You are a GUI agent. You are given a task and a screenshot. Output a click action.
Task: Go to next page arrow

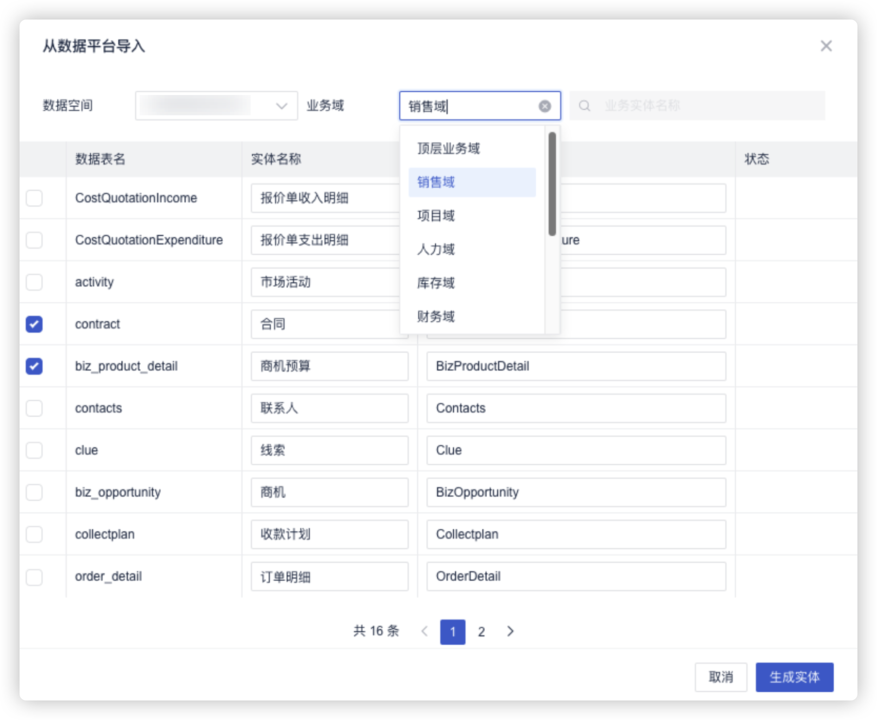(510, 631)
